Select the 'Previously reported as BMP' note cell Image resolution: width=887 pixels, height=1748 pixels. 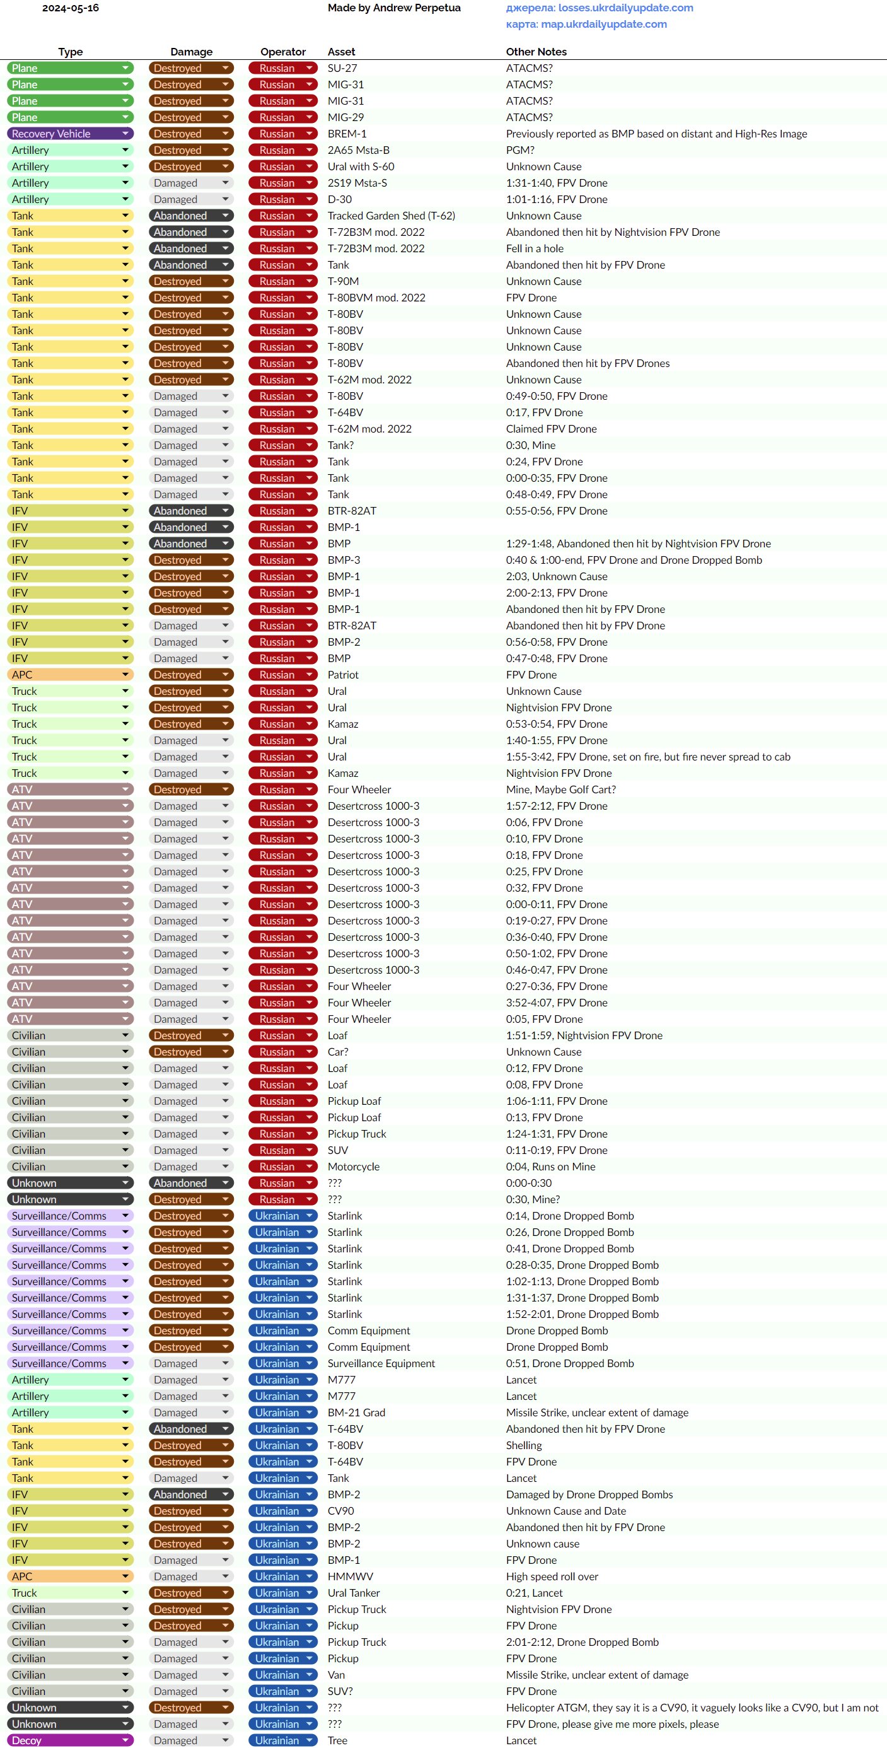pyautogui.click(x=656, y=134)
